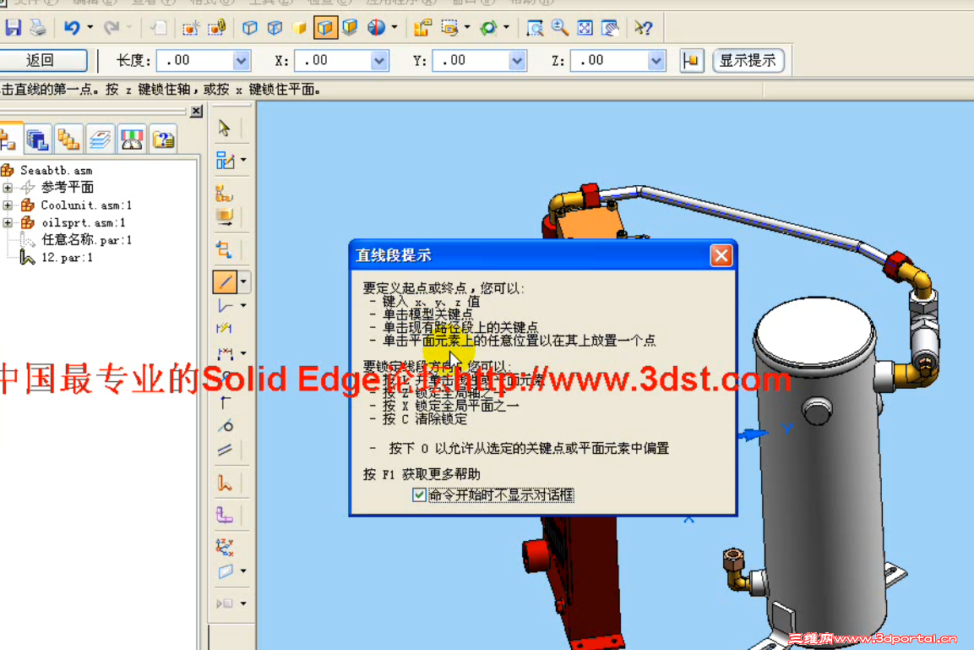Click the orange Tube tool icon
Screen dimensions: 974x650
(225, 483)
